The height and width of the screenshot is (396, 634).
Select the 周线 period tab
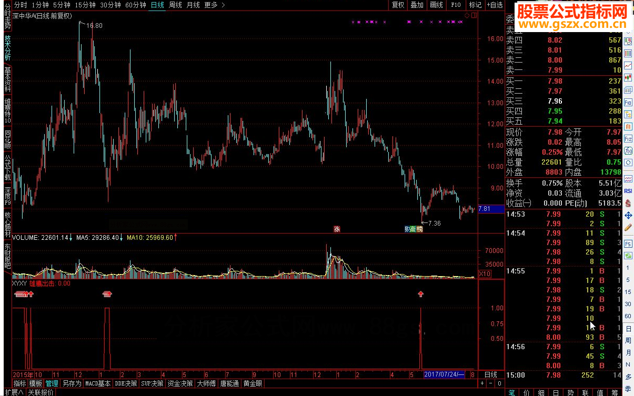point(175,5)
